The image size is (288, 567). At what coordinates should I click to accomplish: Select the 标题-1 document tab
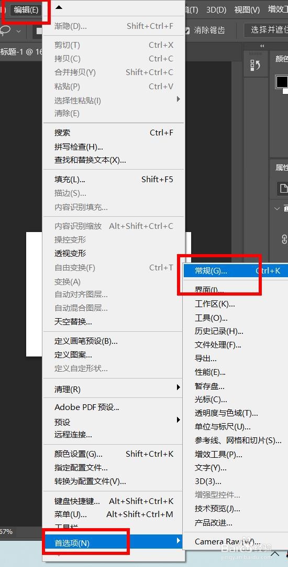pyautogui.click(x=21, y=51)
